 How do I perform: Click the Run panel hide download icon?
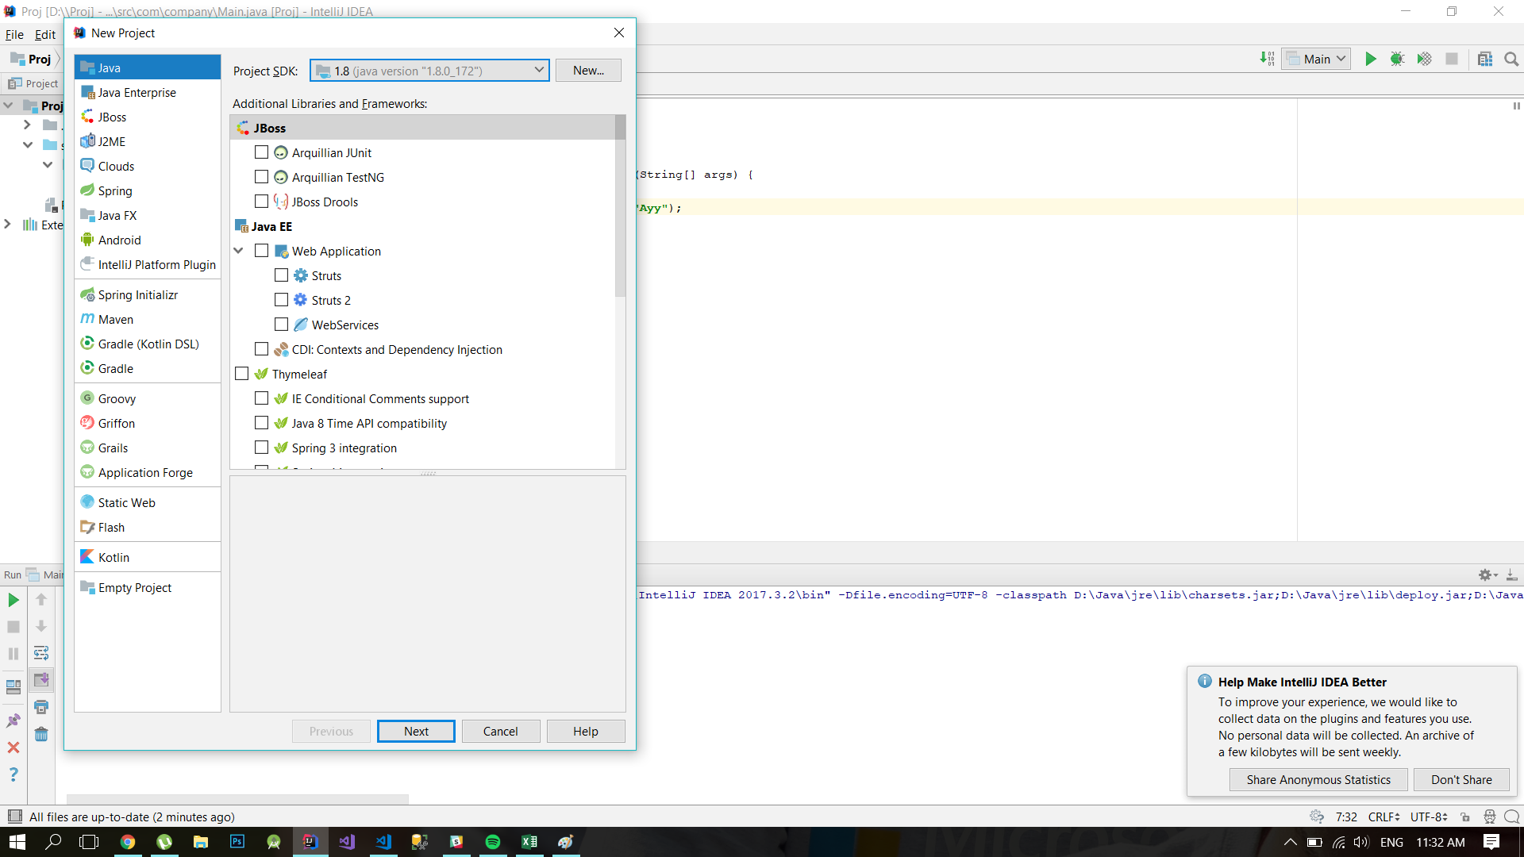point(1511,575)
